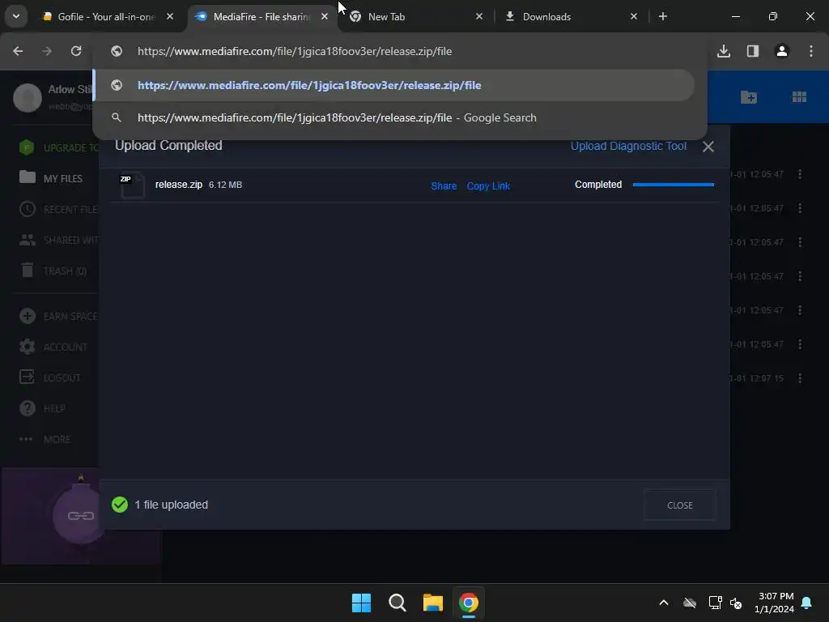Open Chrome's three-dot menu
The height and width of the screenshot is (622, 829).
point(810,51)
